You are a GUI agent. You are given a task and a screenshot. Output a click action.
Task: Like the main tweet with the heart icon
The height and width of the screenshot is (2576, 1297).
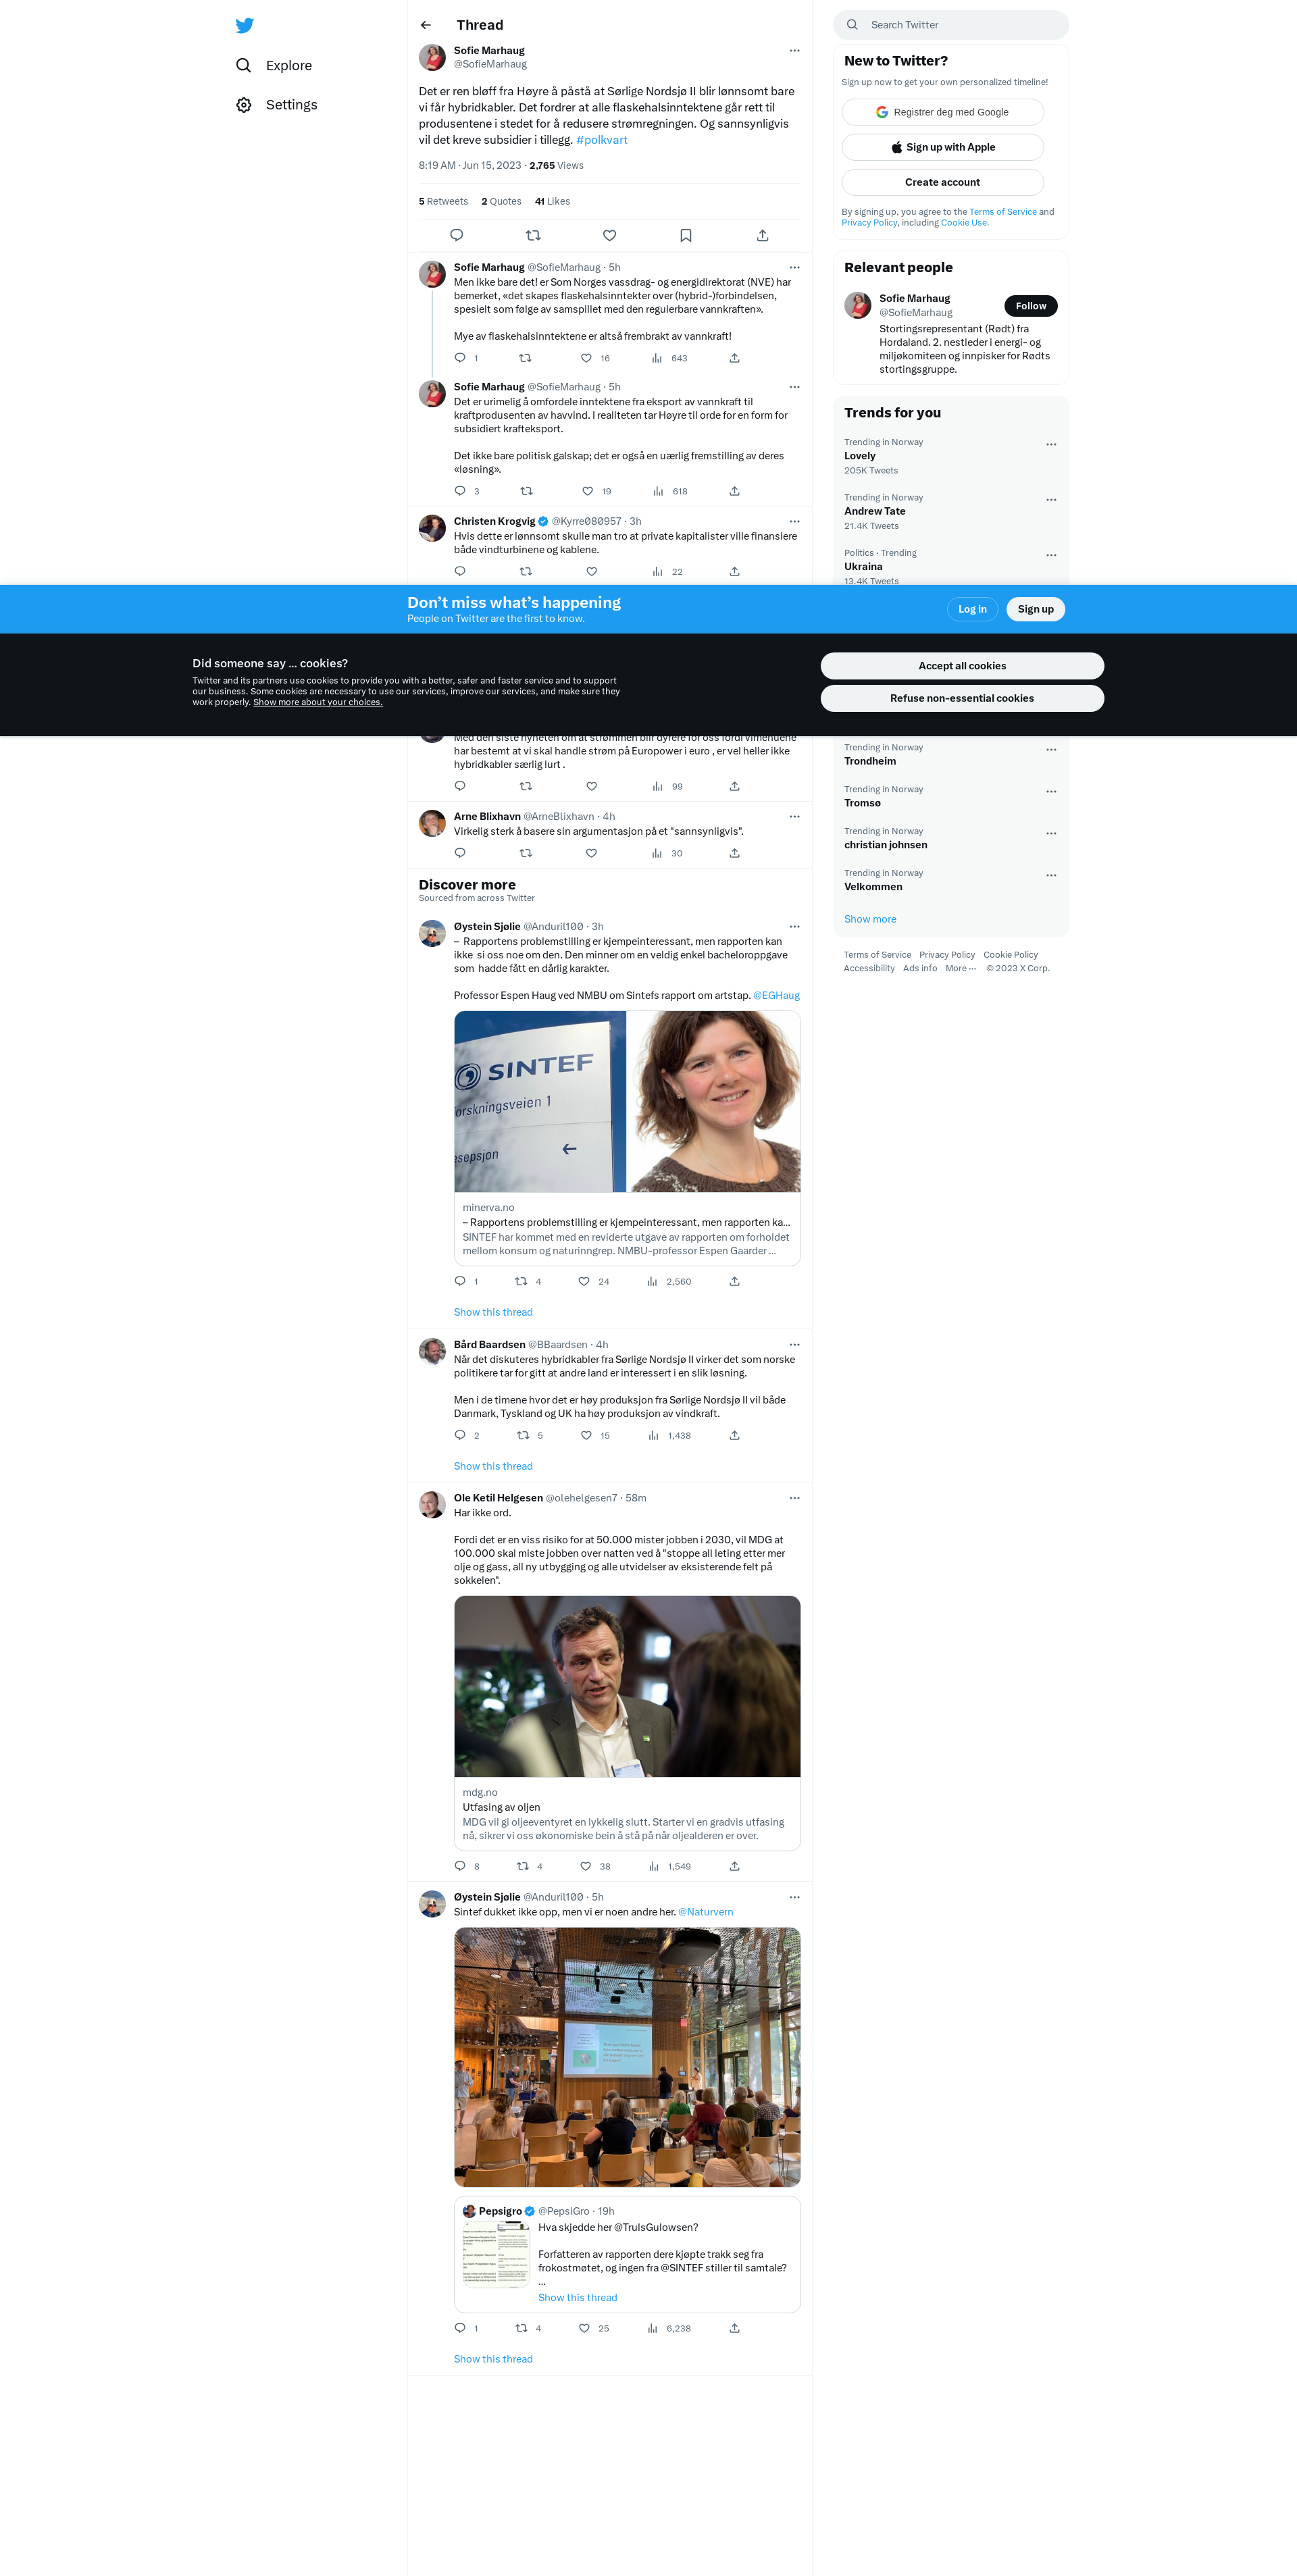click(609, 235)
